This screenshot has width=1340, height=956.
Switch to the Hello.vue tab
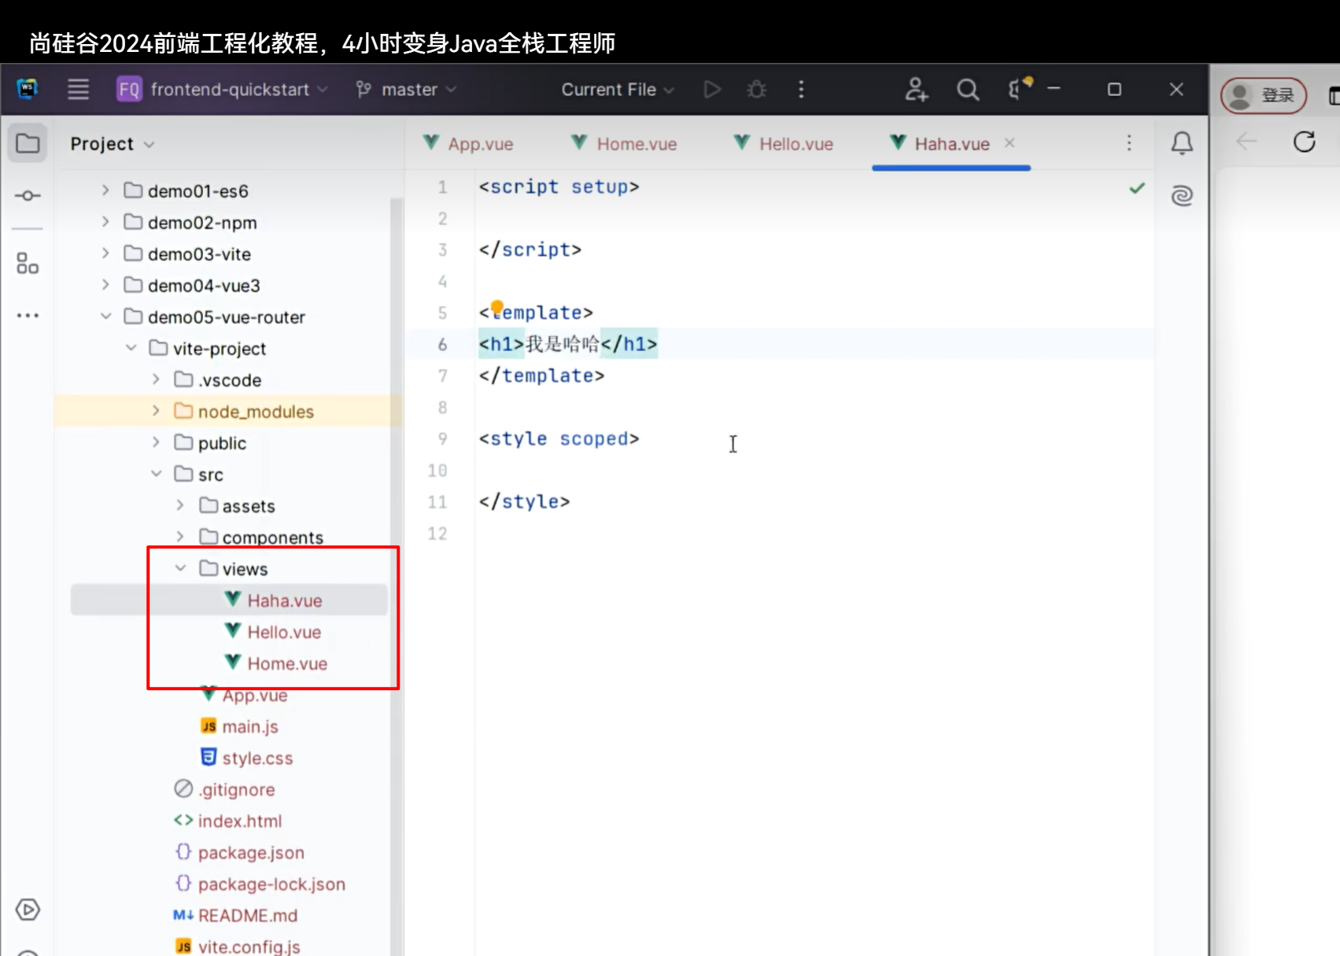click(784, 144)
